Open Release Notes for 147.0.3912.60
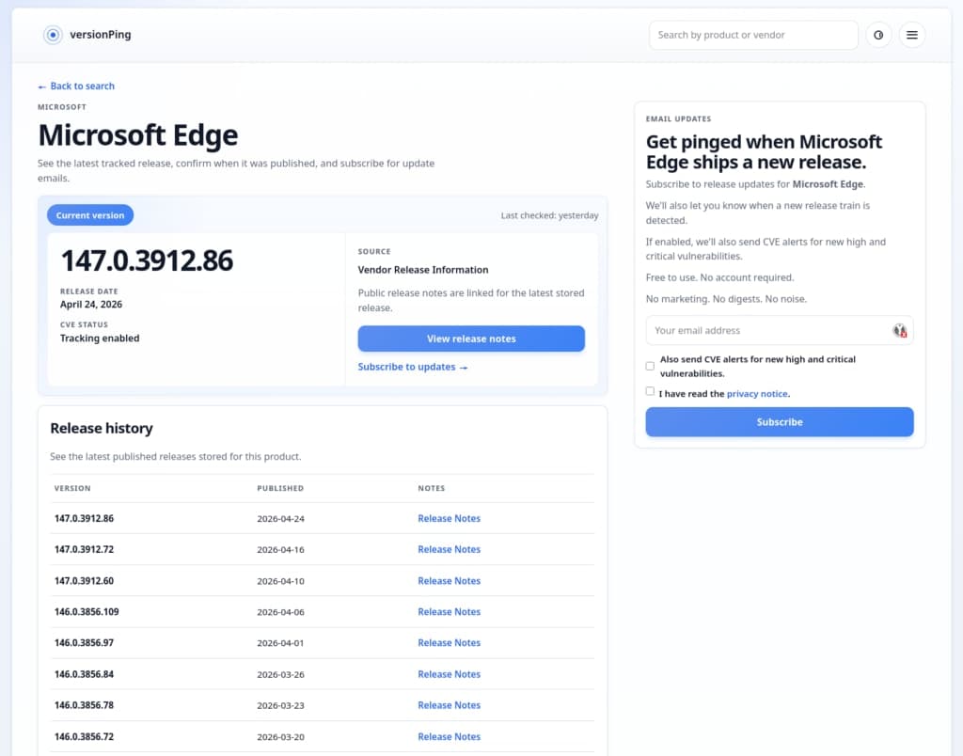The image size is (963, 756). click(449, 580)
